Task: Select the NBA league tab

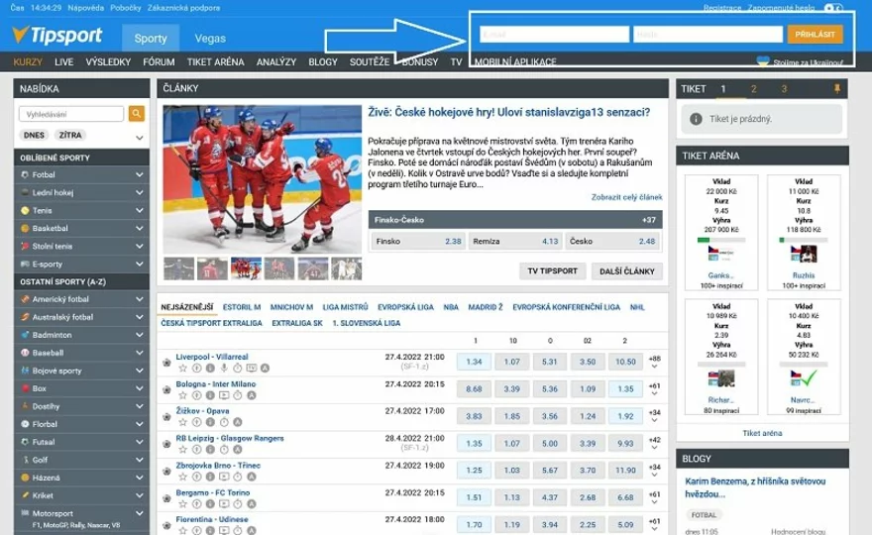Action: click(x=451, y=307)
